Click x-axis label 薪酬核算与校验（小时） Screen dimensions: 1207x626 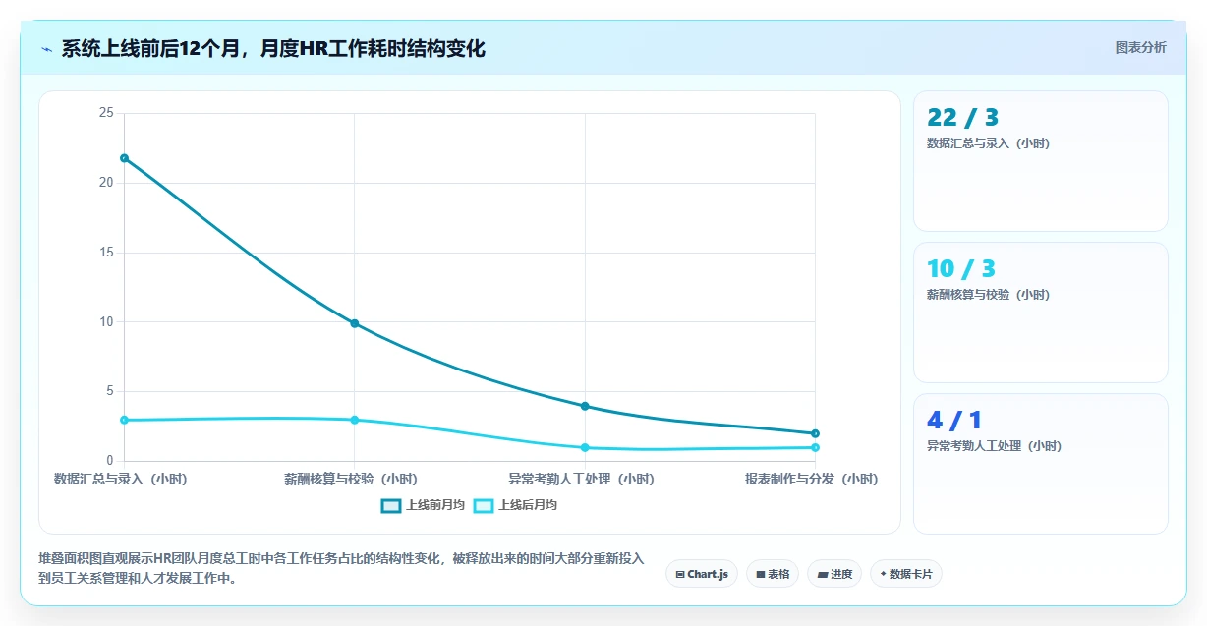[351, 480]
